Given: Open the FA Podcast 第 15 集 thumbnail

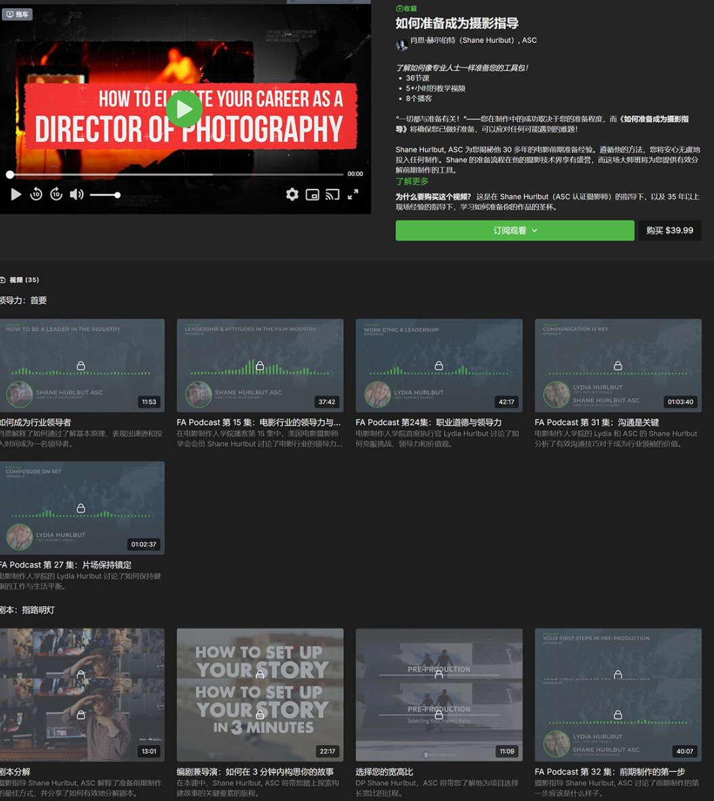Looking at the screenshot, I should pyautogui.click(x=260, y=365).
